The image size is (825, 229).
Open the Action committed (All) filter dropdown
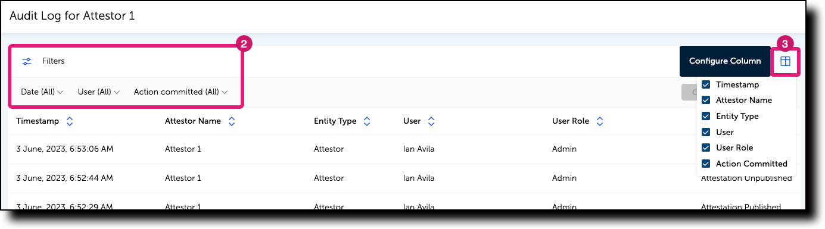(x=181, y=92)
